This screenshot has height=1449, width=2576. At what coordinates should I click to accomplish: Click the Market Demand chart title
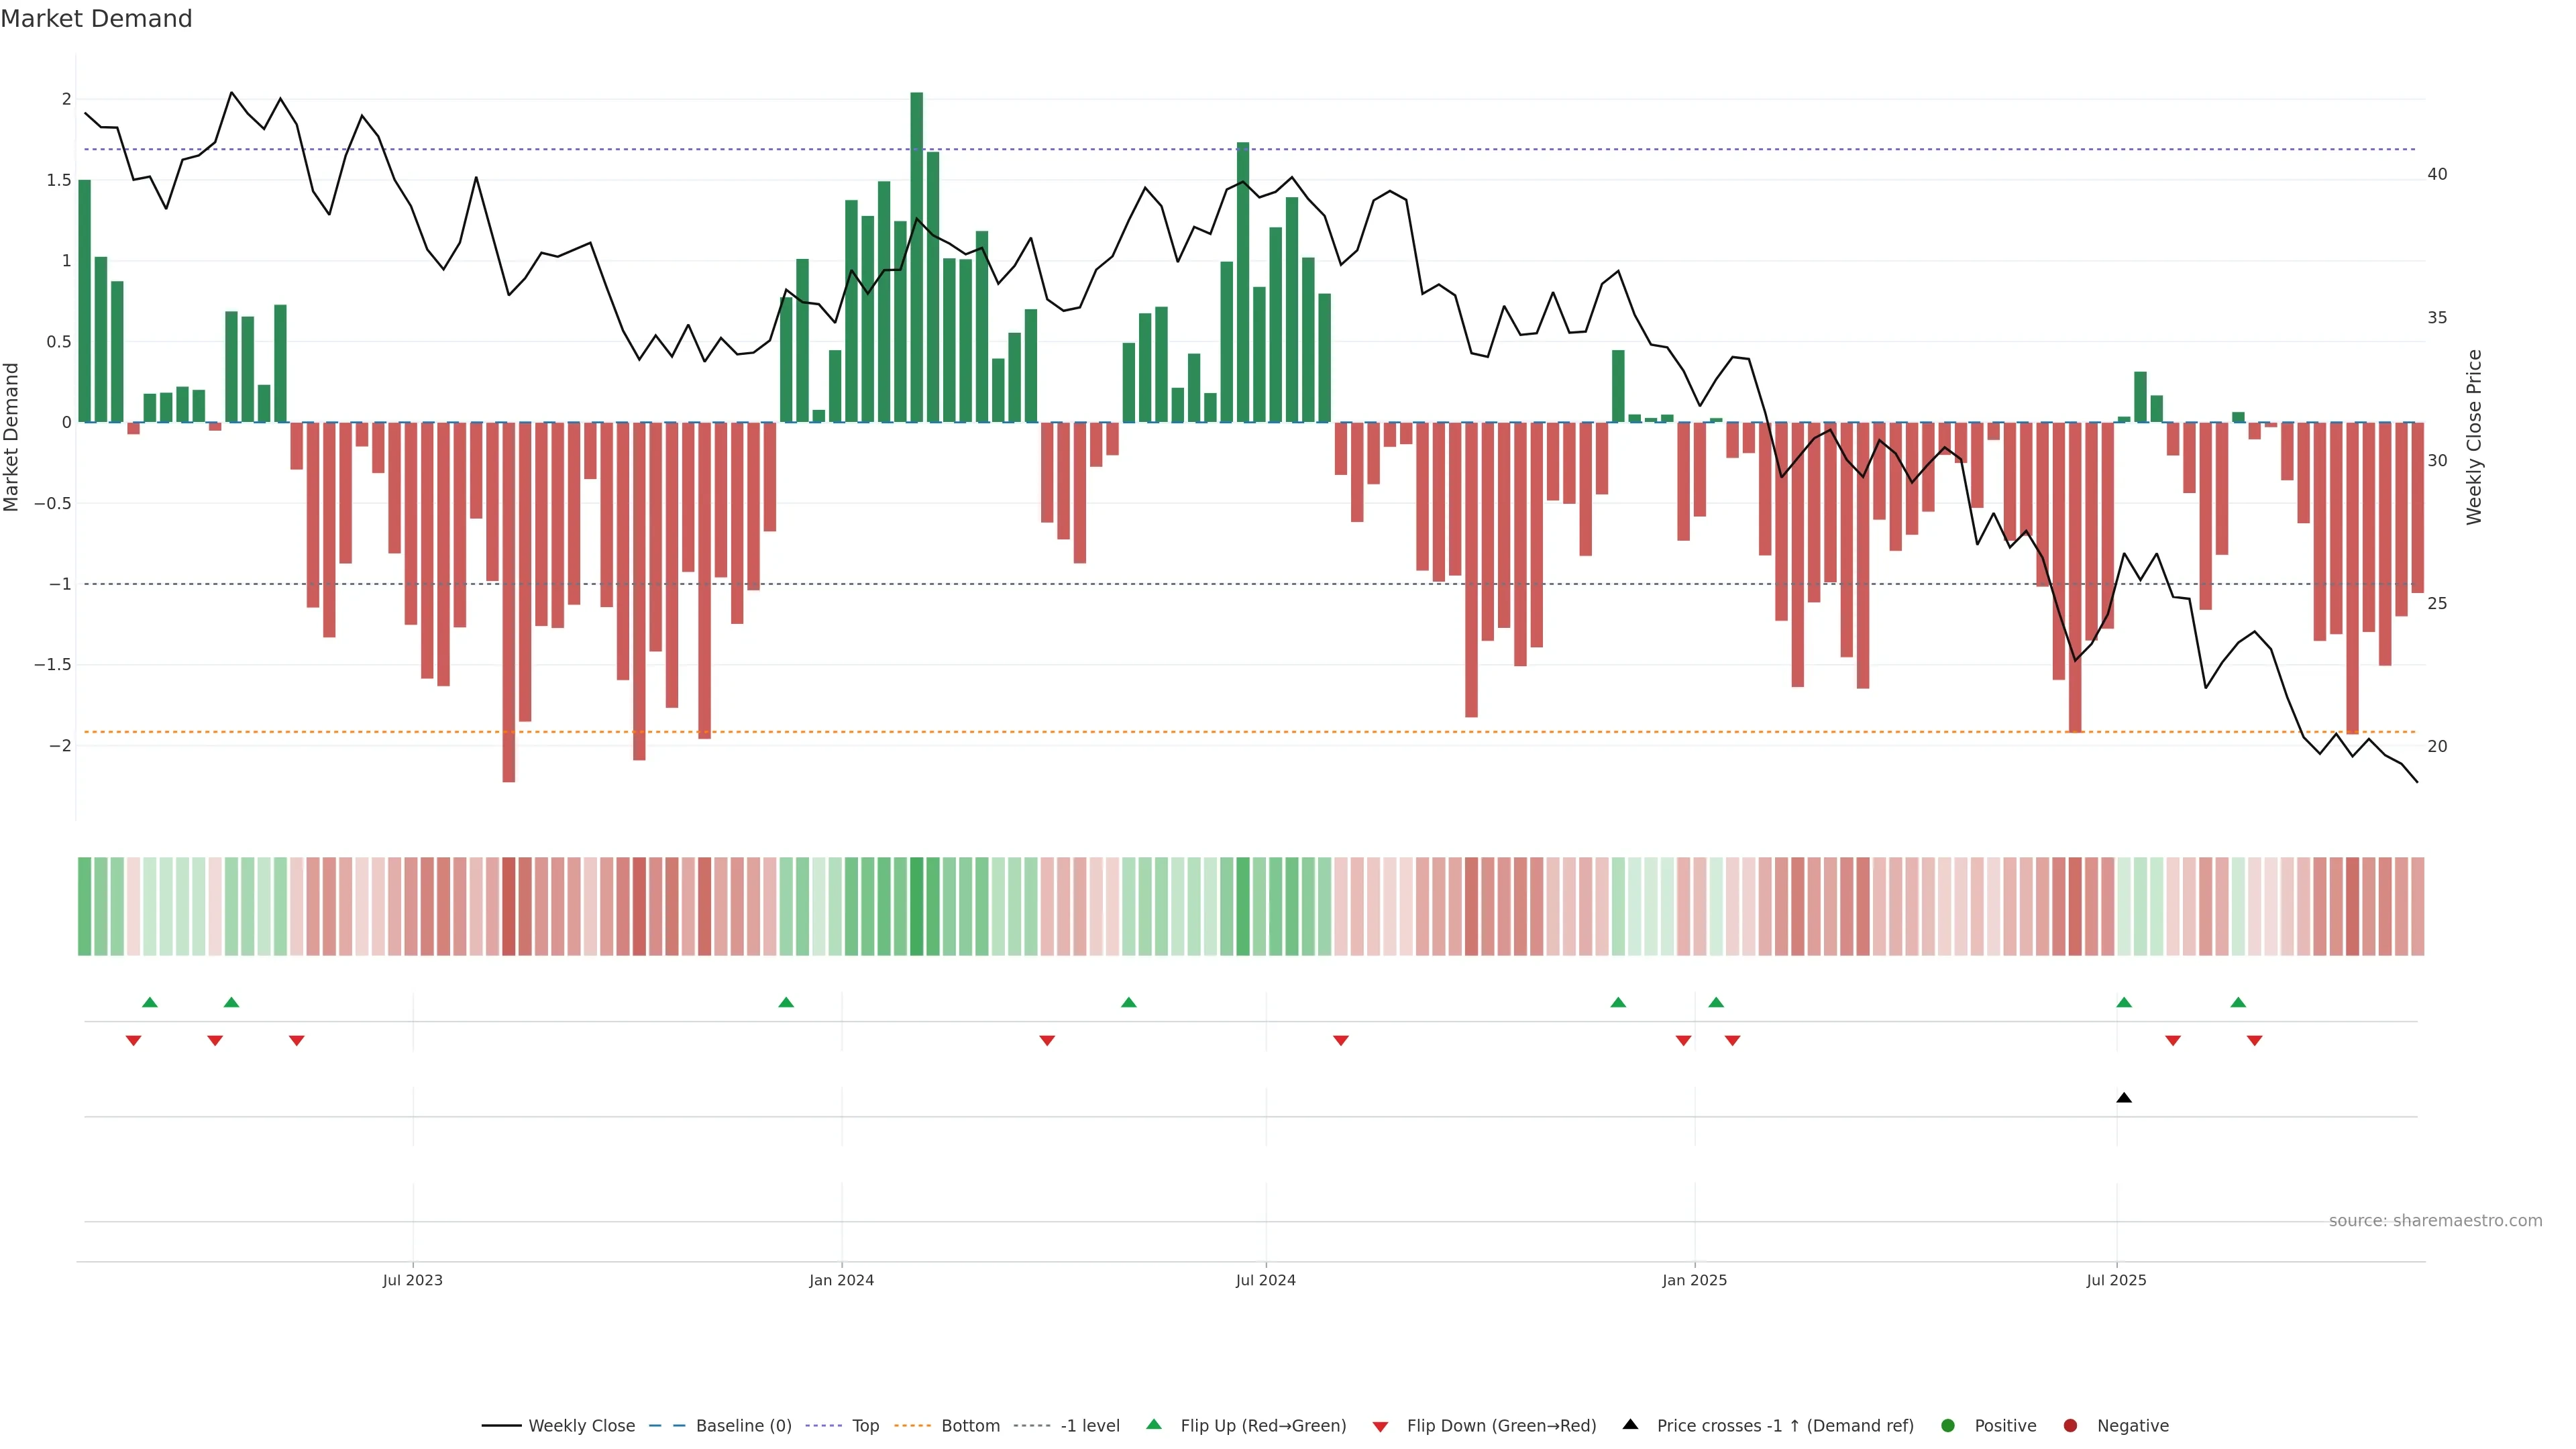(96, 19)
